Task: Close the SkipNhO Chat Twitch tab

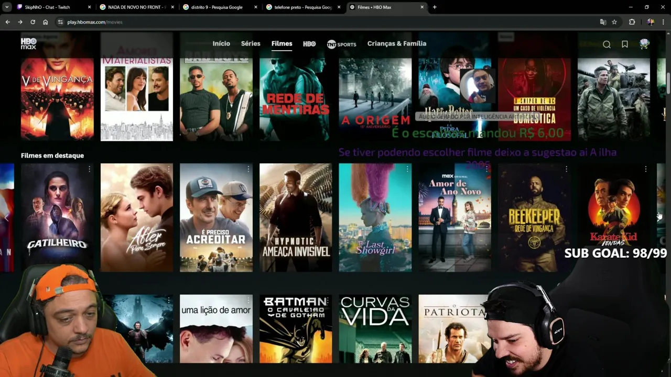Action: [x=89, y=7]
